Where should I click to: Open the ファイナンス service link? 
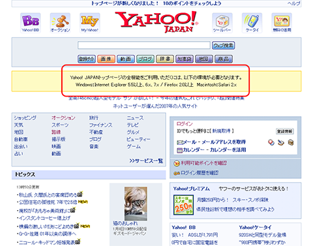(100, 125)
